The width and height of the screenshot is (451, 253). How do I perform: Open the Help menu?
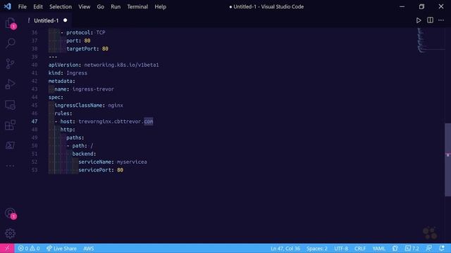(160, 6)
